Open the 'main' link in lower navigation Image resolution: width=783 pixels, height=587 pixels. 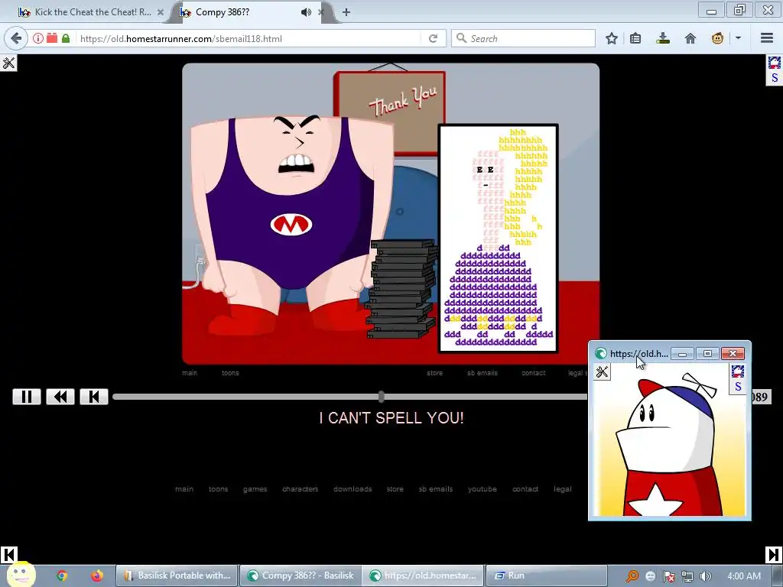[x=184, y=489]
